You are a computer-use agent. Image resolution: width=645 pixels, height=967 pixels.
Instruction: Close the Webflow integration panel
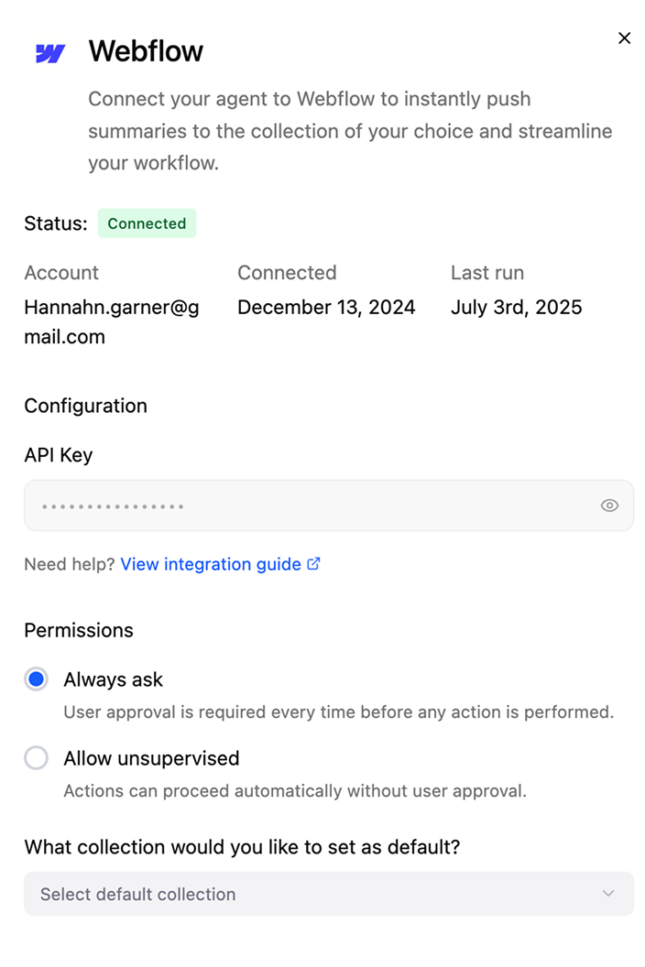click(x=624, y=38)
